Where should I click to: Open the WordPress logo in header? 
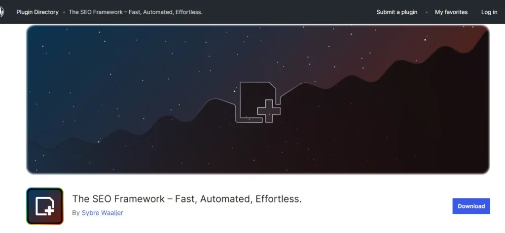1,12
